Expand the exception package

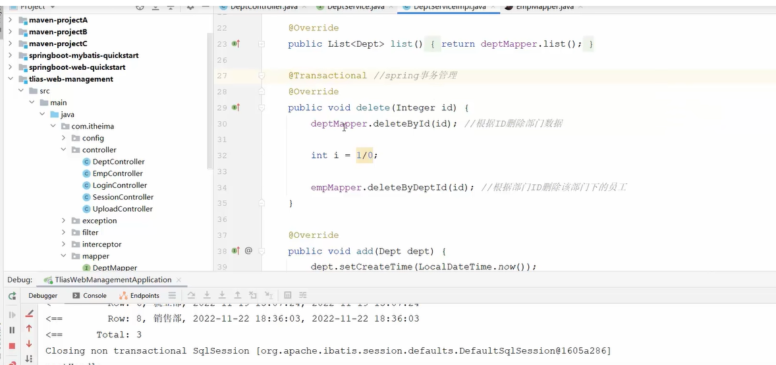[63, 221]
